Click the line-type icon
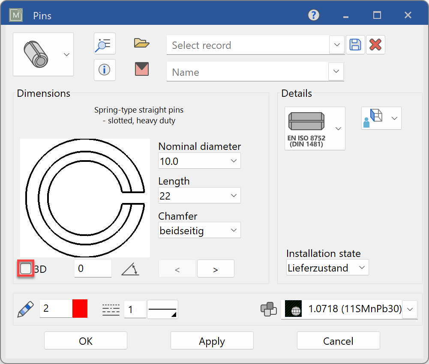This screenshot has width=429, height=364. [x=111, y=309]
